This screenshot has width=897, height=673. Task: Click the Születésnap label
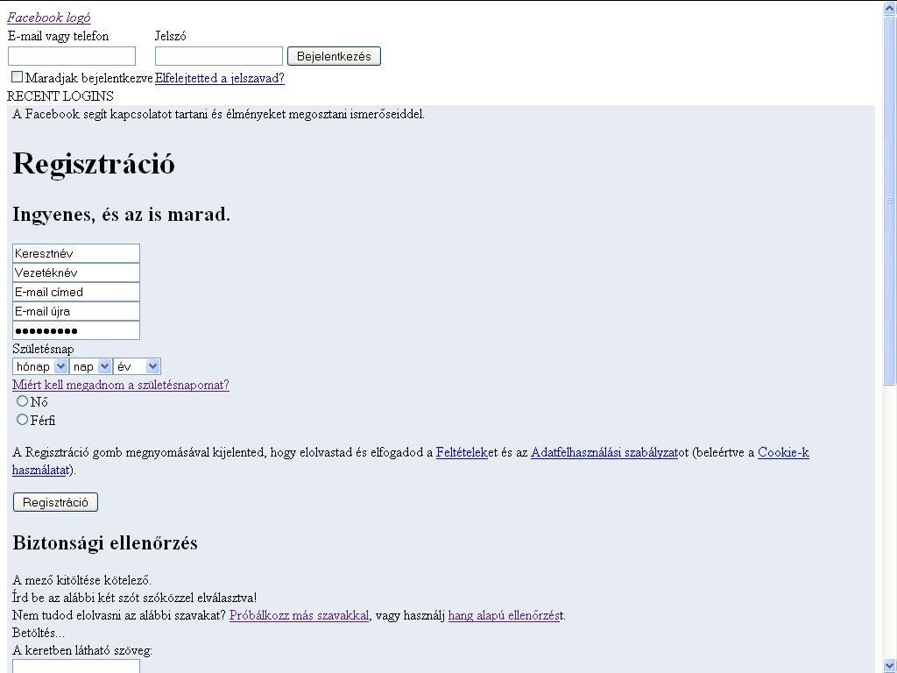[x=43, y=349]
